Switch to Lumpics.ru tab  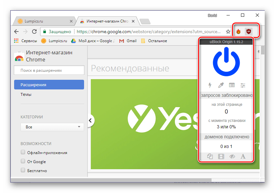44,21
